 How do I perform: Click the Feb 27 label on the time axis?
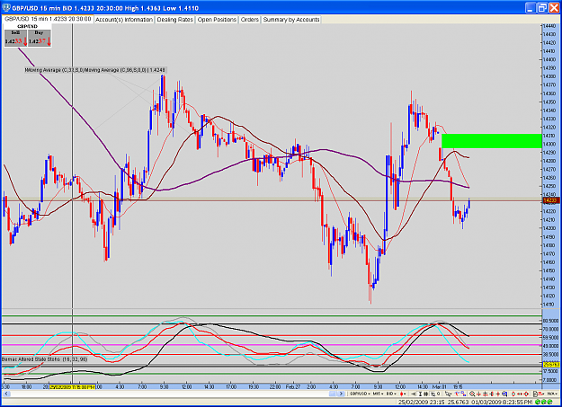293,387
